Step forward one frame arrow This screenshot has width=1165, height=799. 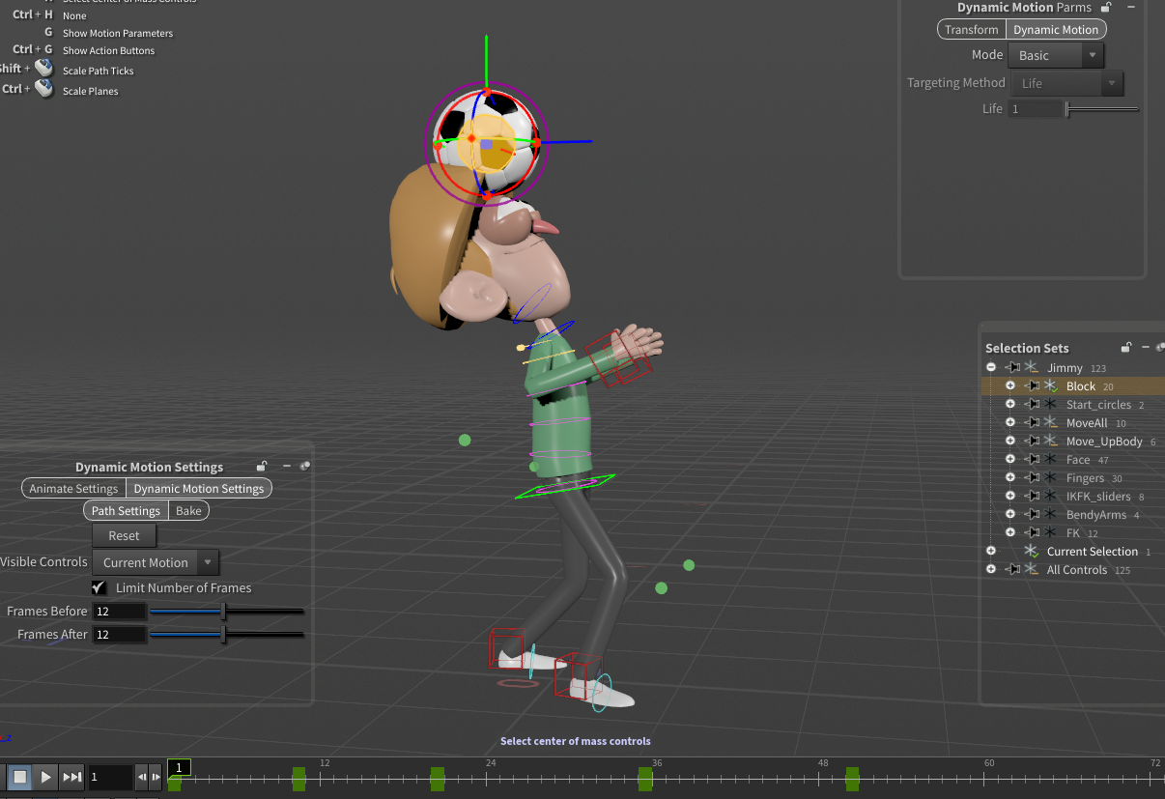pos(156,777)
